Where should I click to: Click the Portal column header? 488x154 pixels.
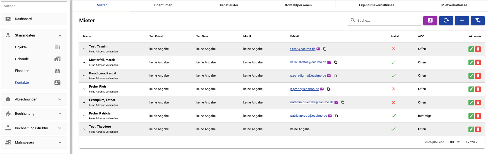394,36
